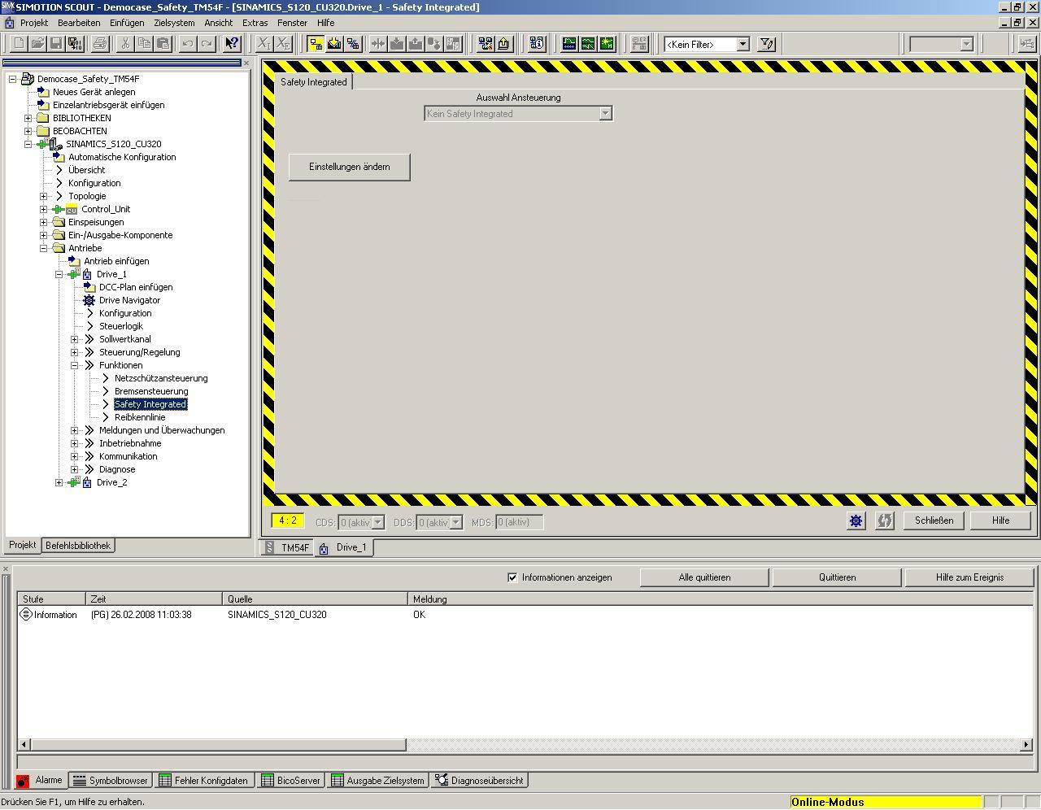Screen dimensions: 1041x810
Task: Click the Zeit column header
Action: coord(155,599)
